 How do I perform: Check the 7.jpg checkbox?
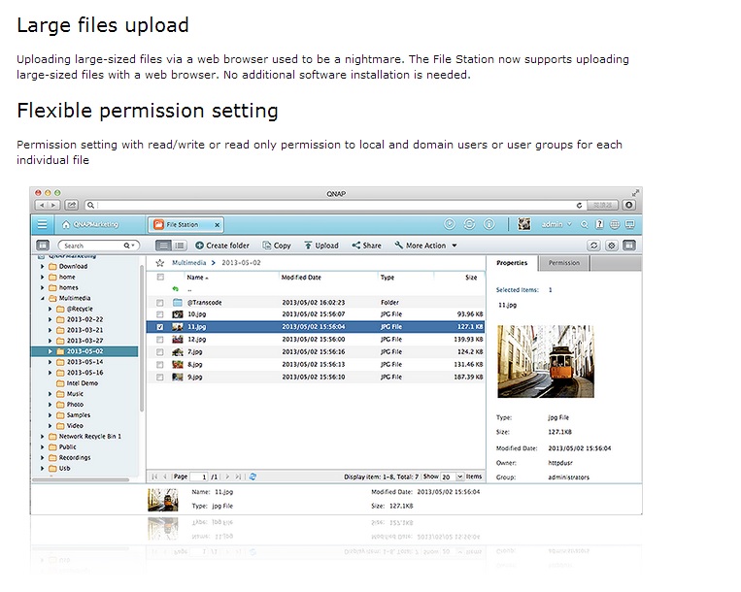coord(159,352)
